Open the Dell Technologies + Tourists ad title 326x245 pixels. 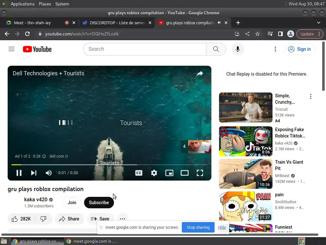[x=48, y=73]
